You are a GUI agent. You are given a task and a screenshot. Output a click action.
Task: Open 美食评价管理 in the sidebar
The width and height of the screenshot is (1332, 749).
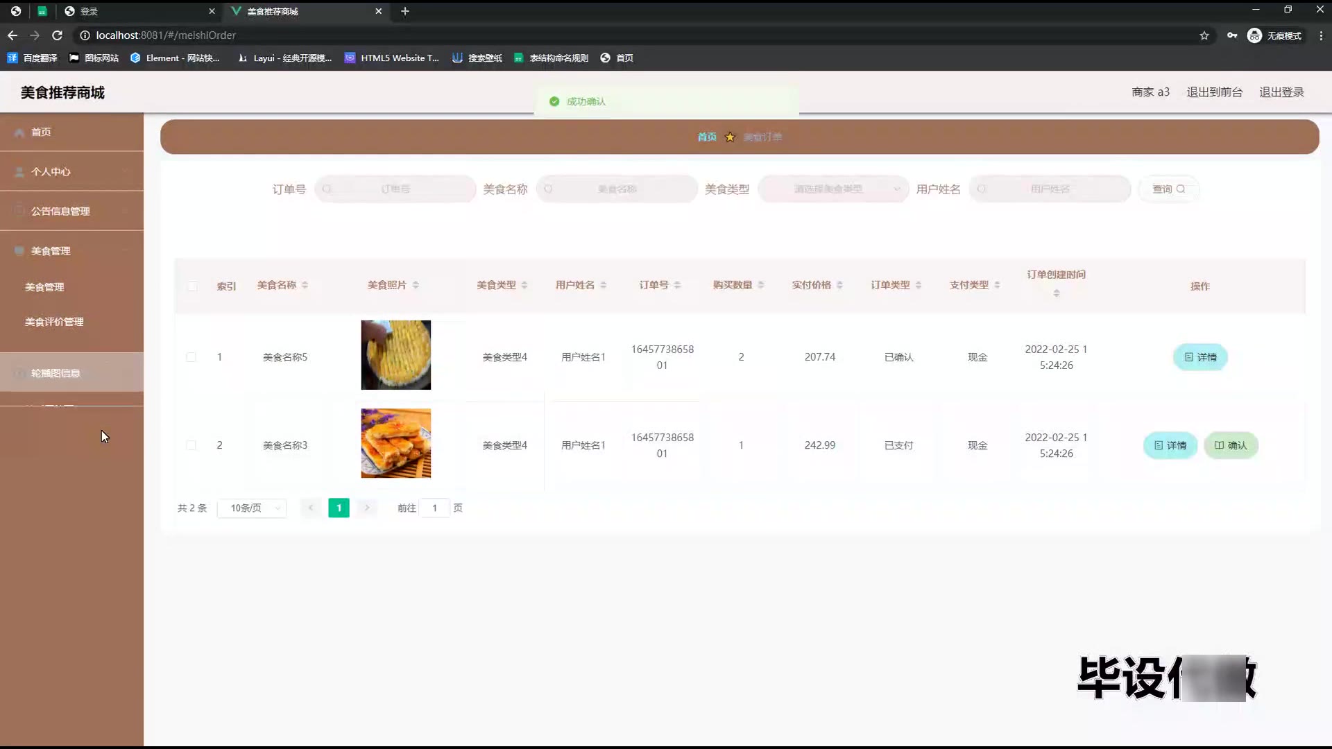pyautogui.click(x=54, y=322)
